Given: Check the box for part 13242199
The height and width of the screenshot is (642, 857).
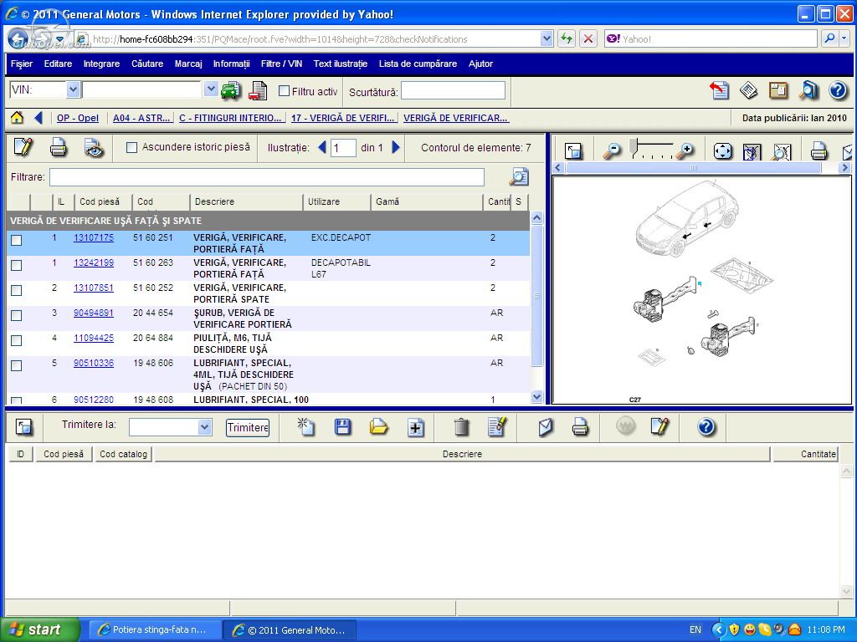Looking at the screenshot, I should [x=17, y=265].
